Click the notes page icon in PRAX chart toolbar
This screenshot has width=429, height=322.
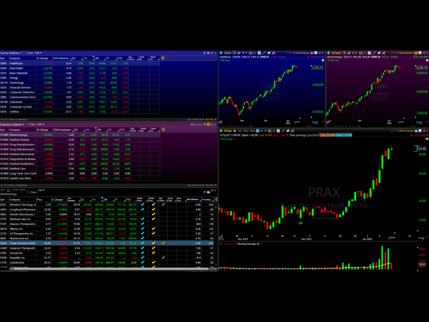click(x=278, y=131)
